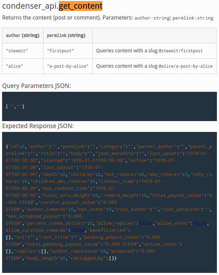Click the "alice" table cell
This screenshot has width=219, height=275.
23,66
